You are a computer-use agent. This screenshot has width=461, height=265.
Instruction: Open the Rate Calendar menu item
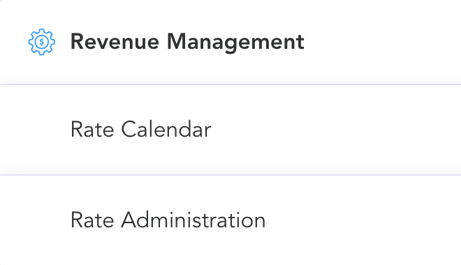[x=230, y=130]
